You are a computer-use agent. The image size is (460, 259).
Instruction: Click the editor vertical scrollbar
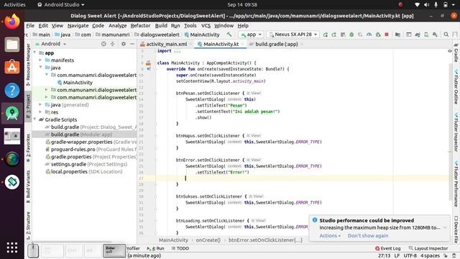451,132
